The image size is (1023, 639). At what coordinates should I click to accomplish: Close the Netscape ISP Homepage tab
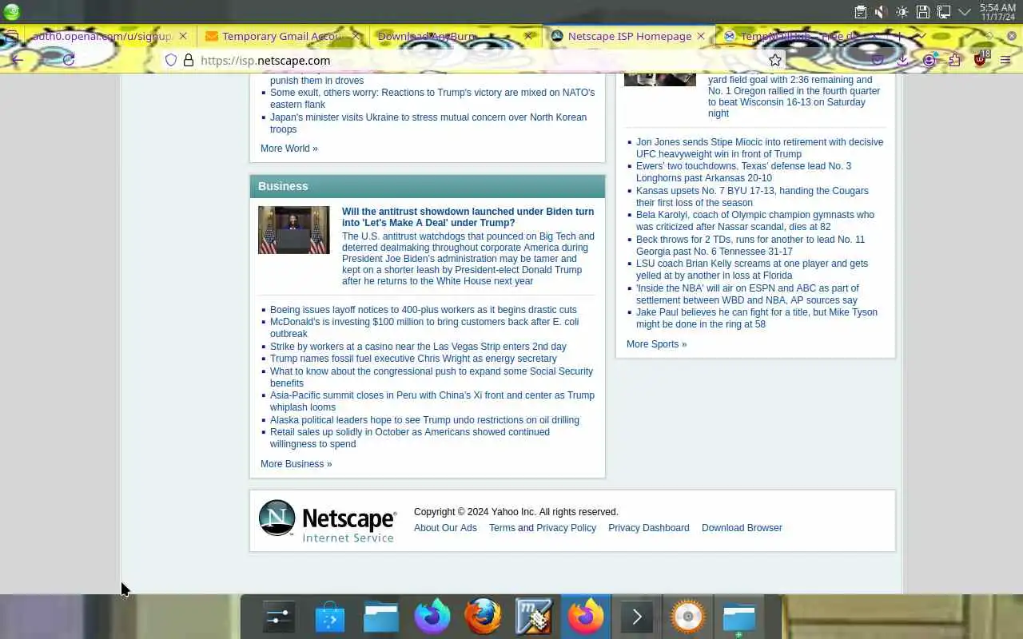tap(701, 36)
